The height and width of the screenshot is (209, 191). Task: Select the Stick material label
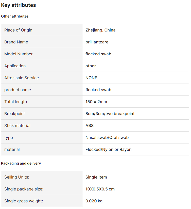(17, 125)
